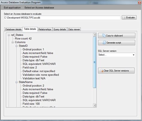
Task: Select Data required: False under StateID
Action: point(35,57)
